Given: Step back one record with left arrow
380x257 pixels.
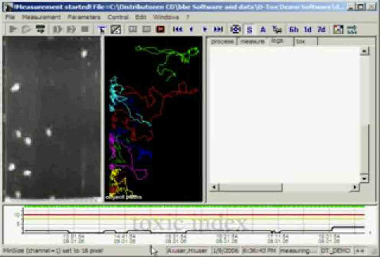Looking at the screenshot, I should [x=191, y=29].
